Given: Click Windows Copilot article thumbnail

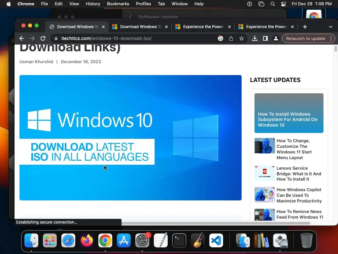Looking at the screenshot, I should (264, 195).
